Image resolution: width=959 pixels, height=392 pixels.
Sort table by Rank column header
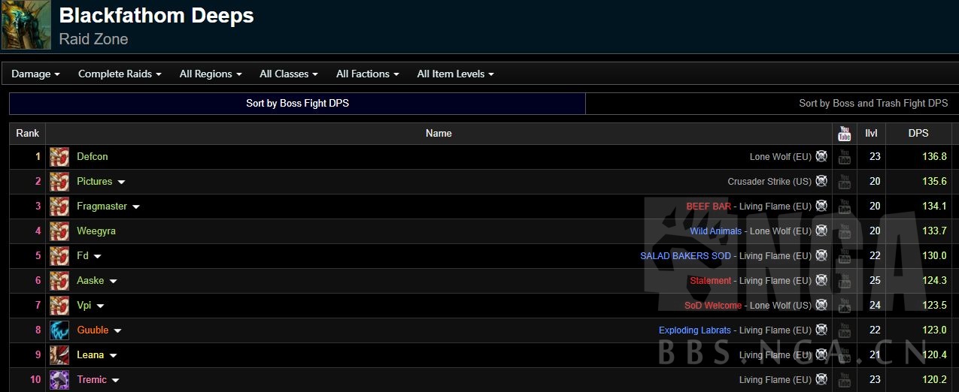click(28, 134)
